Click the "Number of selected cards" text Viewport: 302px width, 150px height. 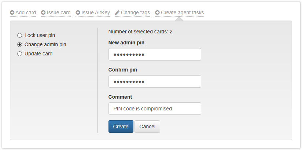point(140,32)
